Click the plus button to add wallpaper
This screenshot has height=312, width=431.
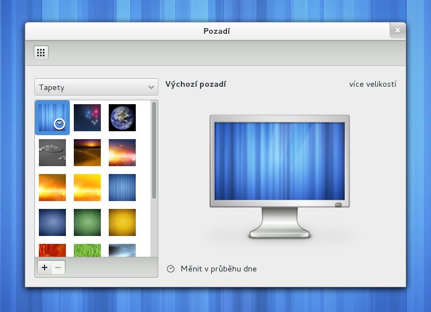45,268
